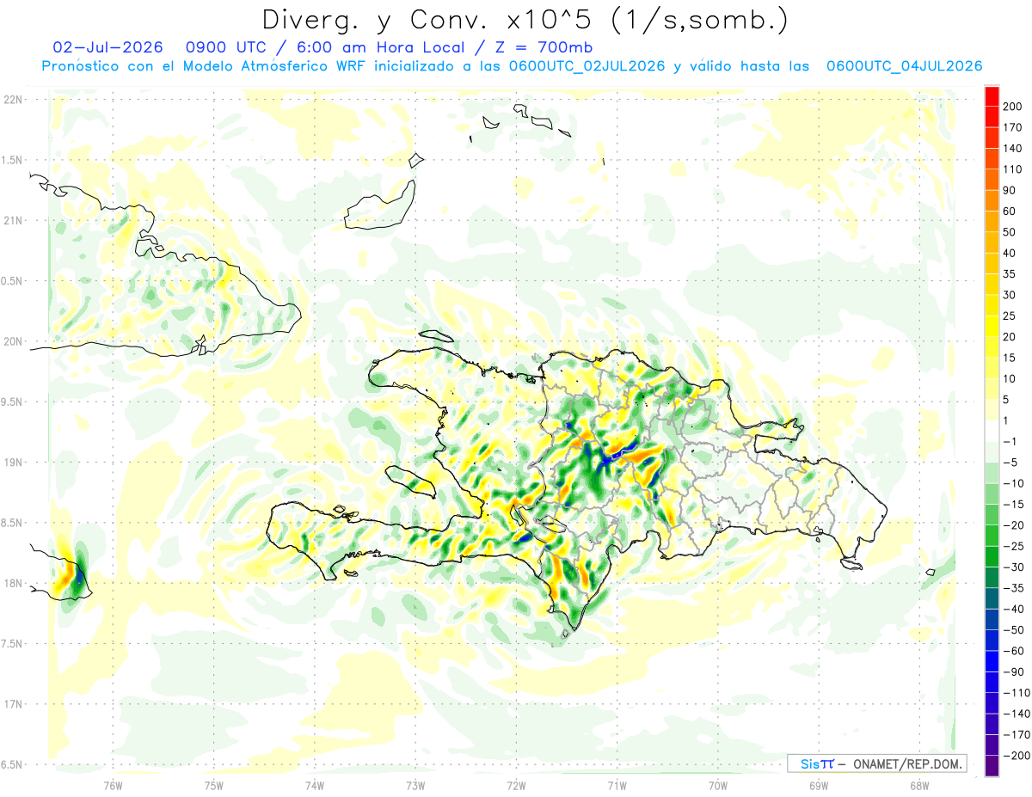Viewport: 1032px width, 797px height.
Task: Click the '6.5N' latitude label
Action: point(13,764)
